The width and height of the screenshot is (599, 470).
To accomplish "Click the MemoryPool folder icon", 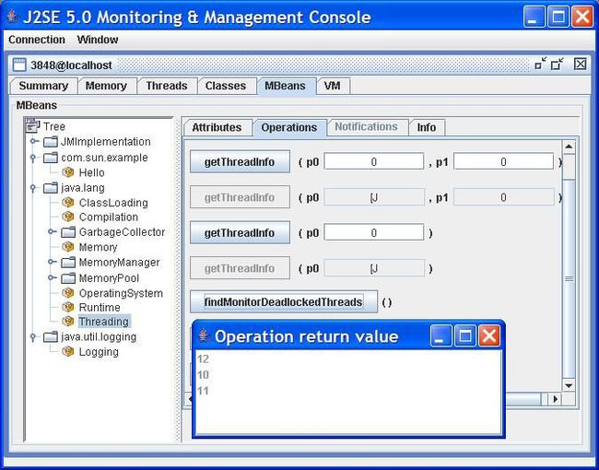I will pos(68,277).
